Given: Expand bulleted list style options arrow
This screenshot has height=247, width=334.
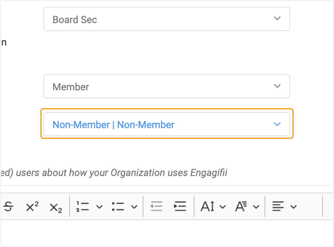Looking at the screenshot, I should [x=134, y=207].
